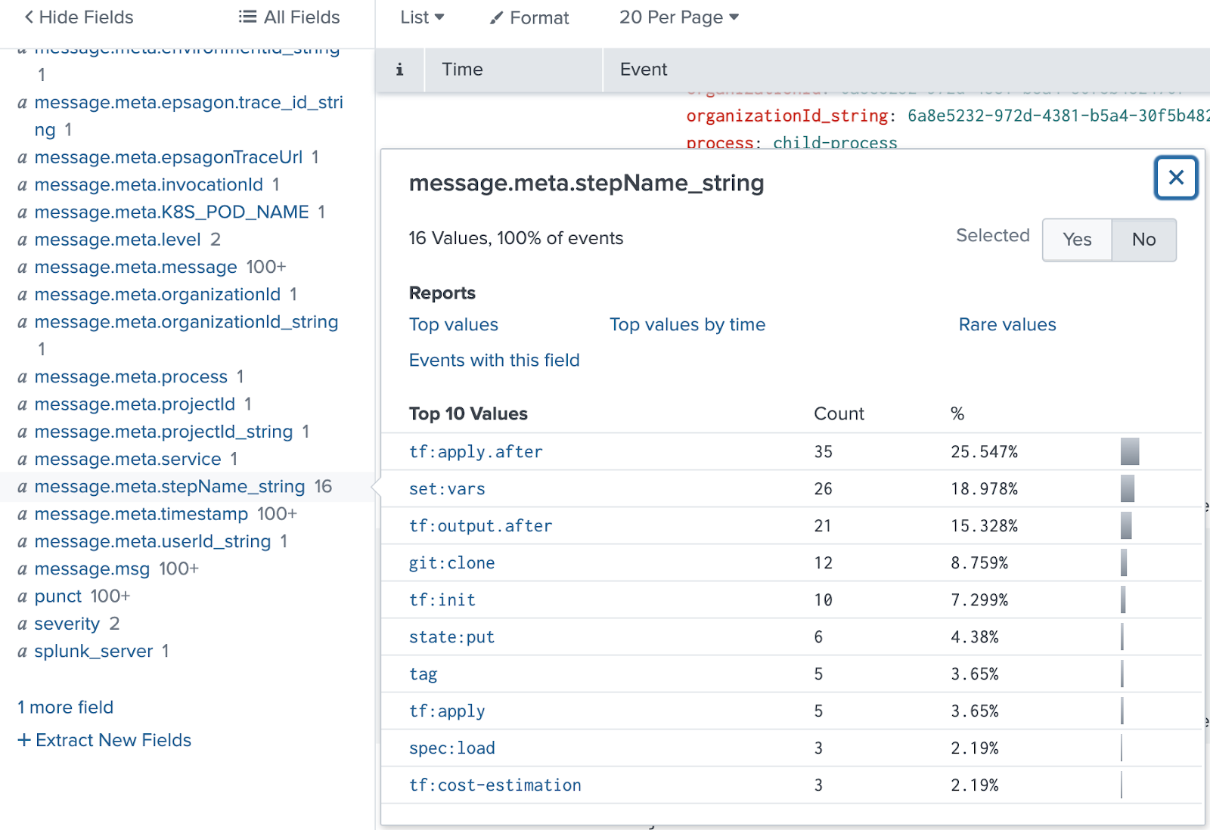Show 1 more field

[66, 707]
